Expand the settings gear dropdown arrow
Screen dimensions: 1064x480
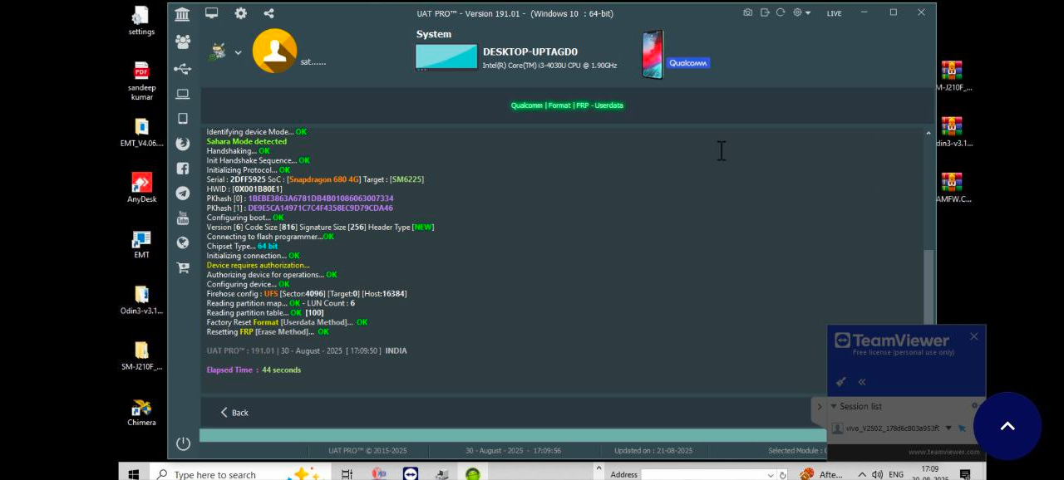click(x=808, y=13)
